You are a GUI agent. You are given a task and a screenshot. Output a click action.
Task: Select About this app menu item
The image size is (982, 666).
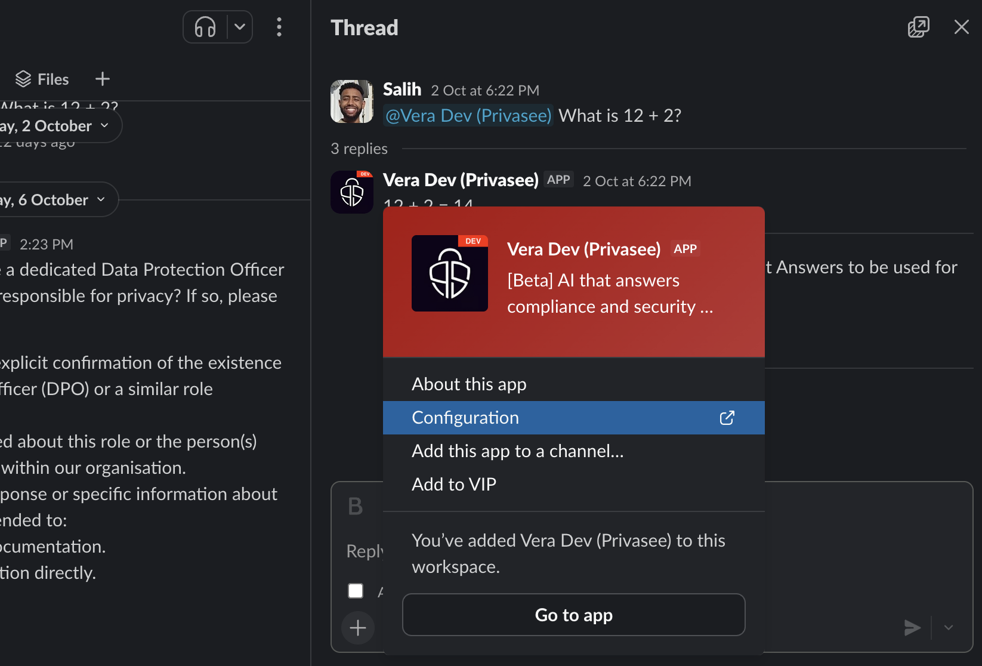tap(469, 384)
